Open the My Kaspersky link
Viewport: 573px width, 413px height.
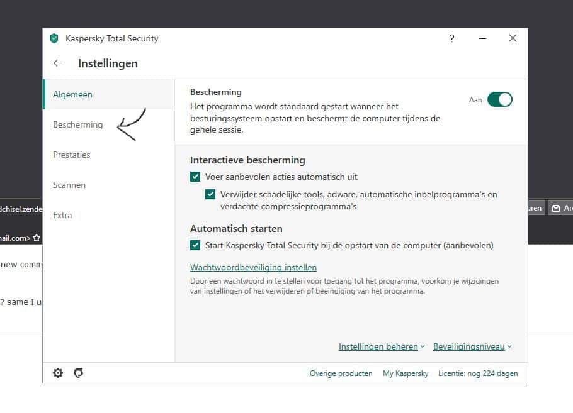pos(406,373)
